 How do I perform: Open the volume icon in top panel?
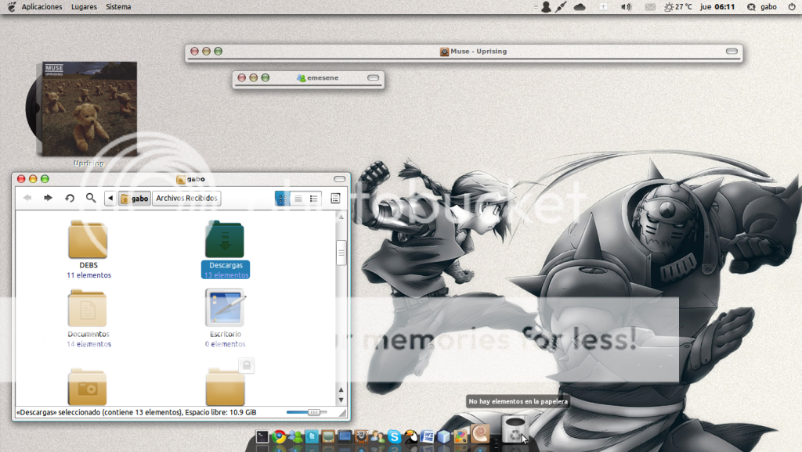626,7
